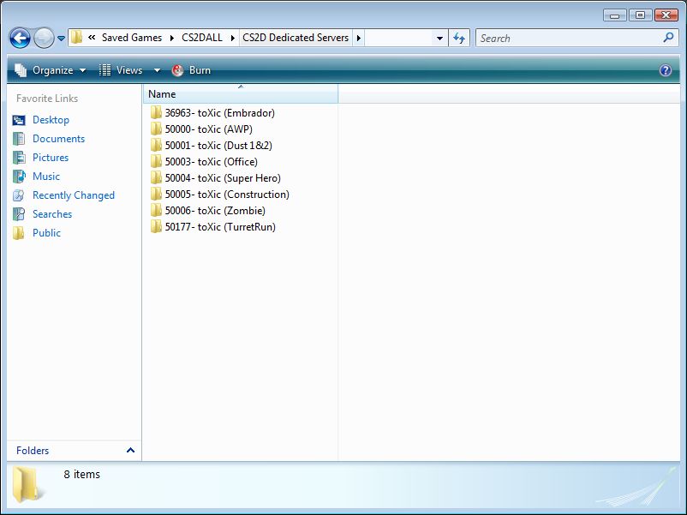Refresh the folder view
687x515 pixels.
point(459,38)
